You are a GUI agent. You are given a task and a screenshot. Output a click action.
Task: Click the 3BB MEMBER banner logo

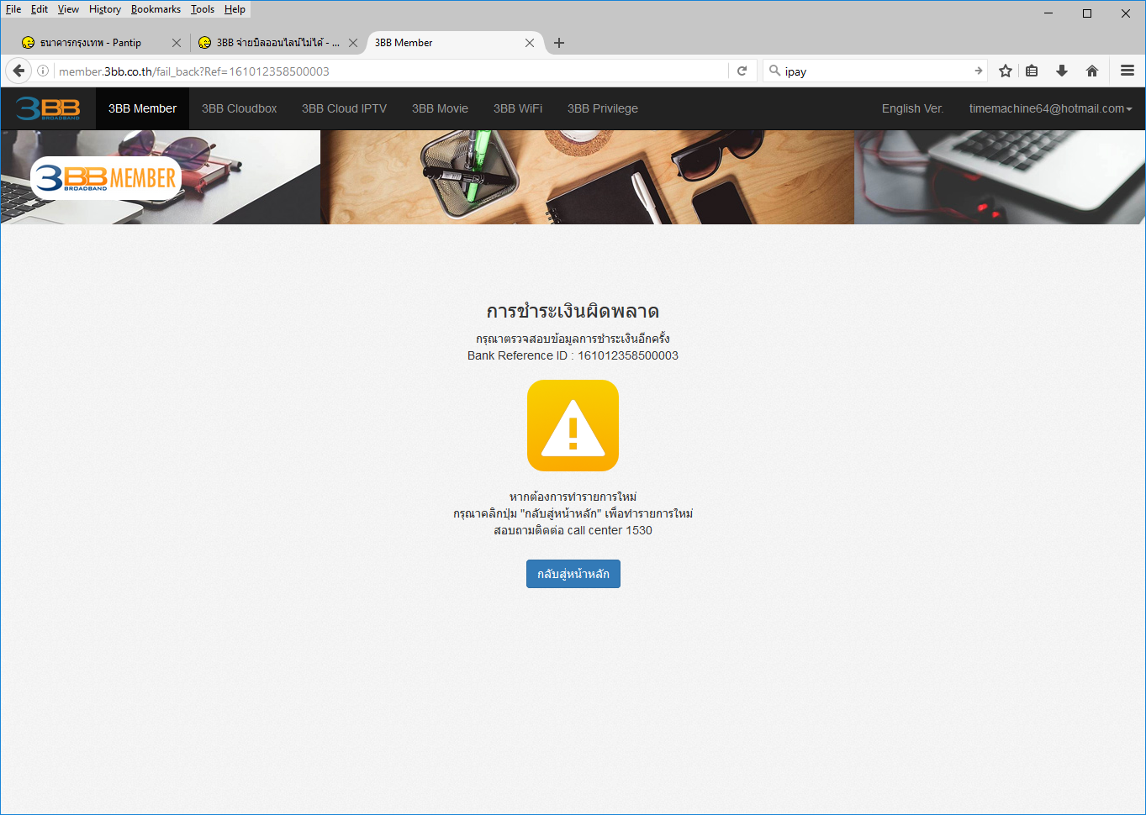(106, 177)
